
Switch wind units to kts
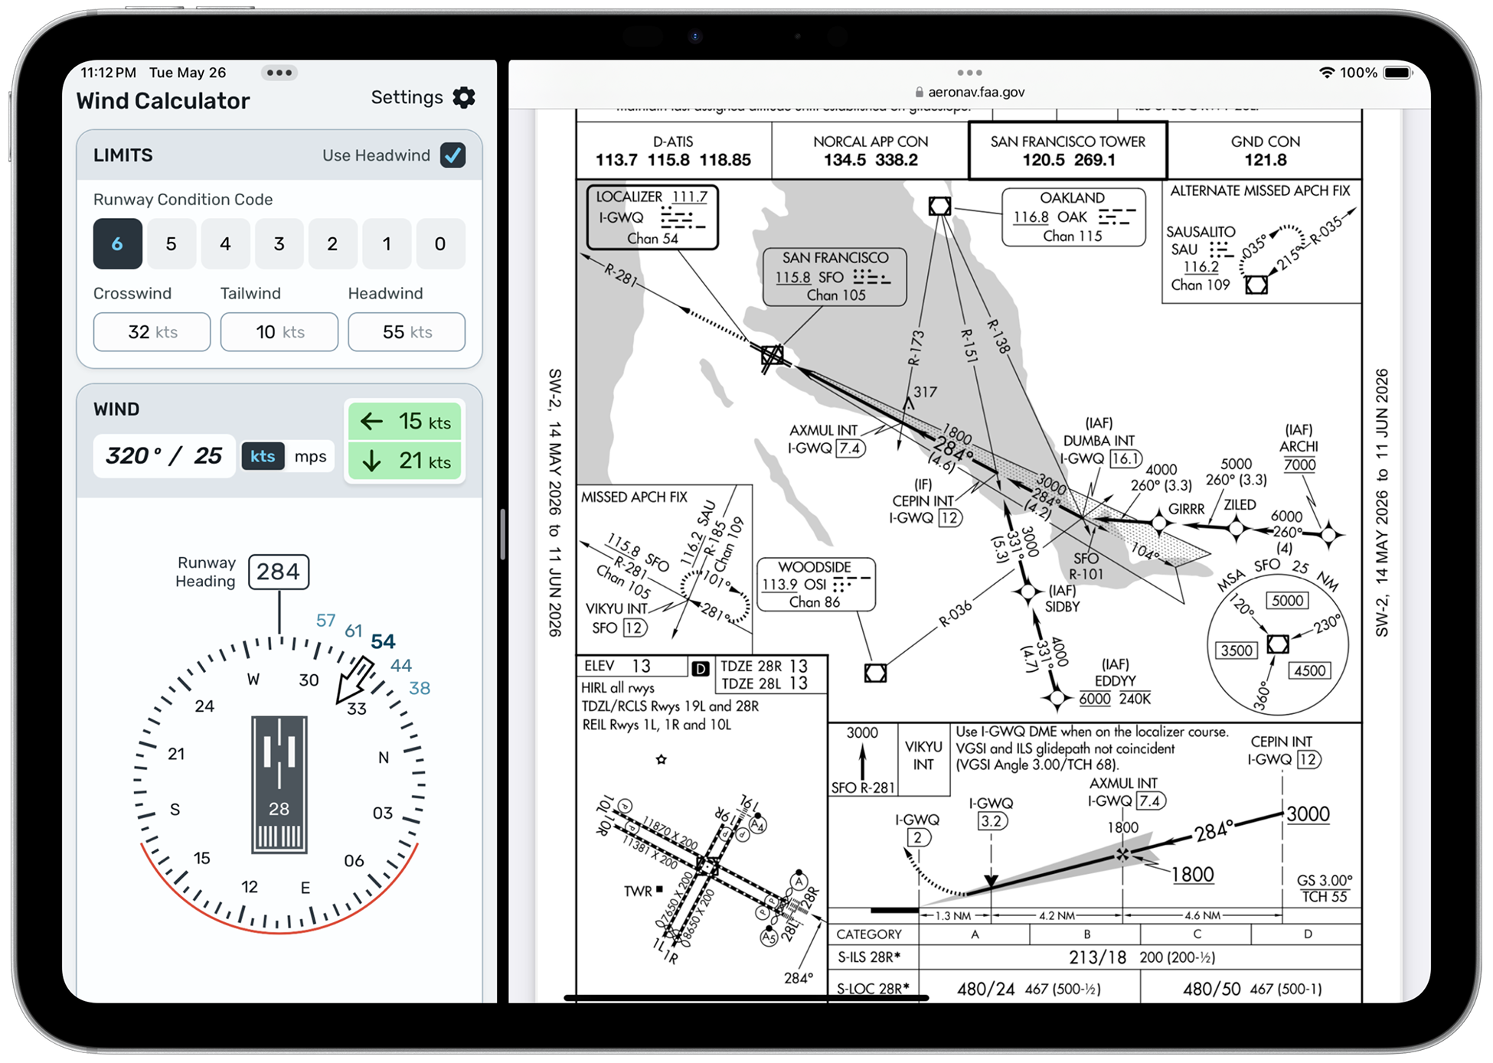coord(263,456)
